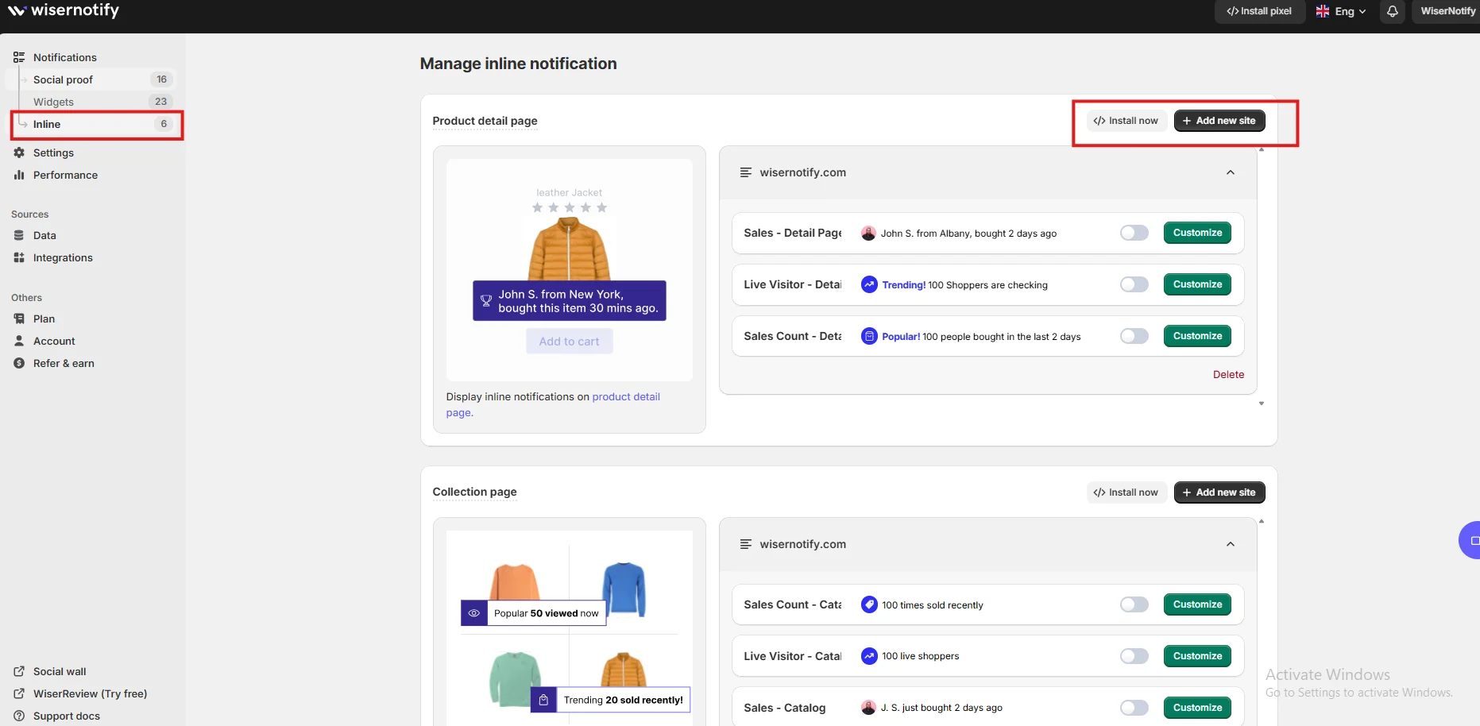This screenshot has height=726, width=1480.
Task: Click the Settings gear icon in sidebar
Action: (19, 153)
